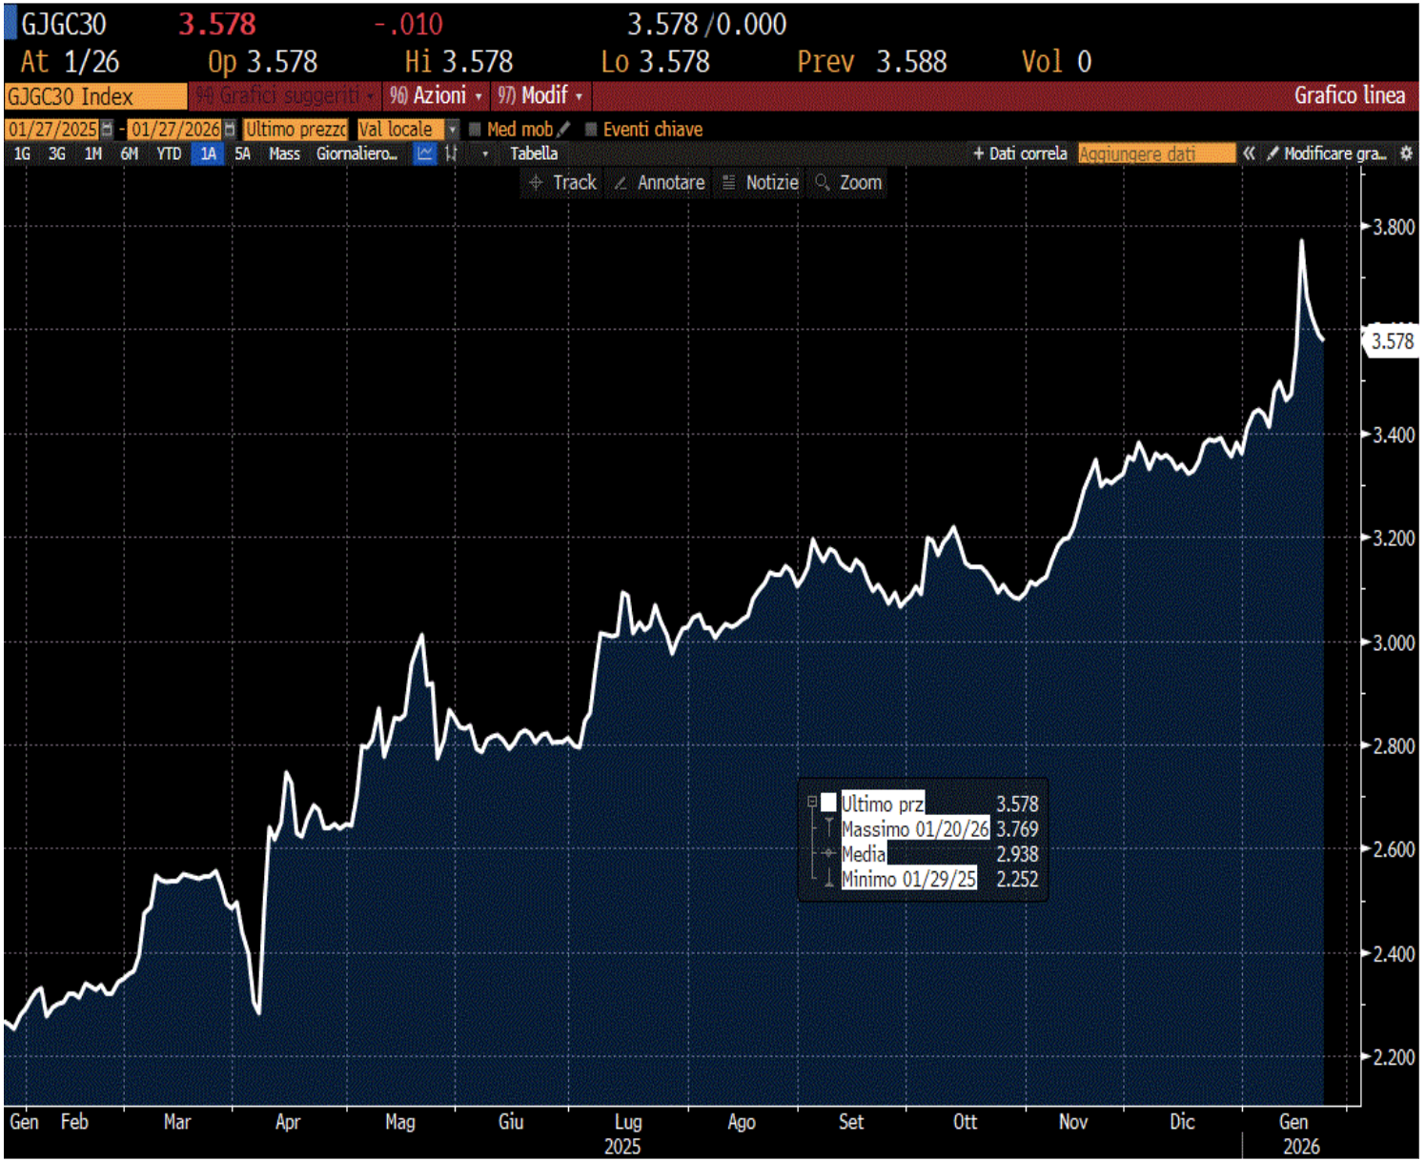Image resolution: width=1426 pixels, height=1161 pixels.
Task: Enable the Eventi chiave checkbox
Action: 591,130
